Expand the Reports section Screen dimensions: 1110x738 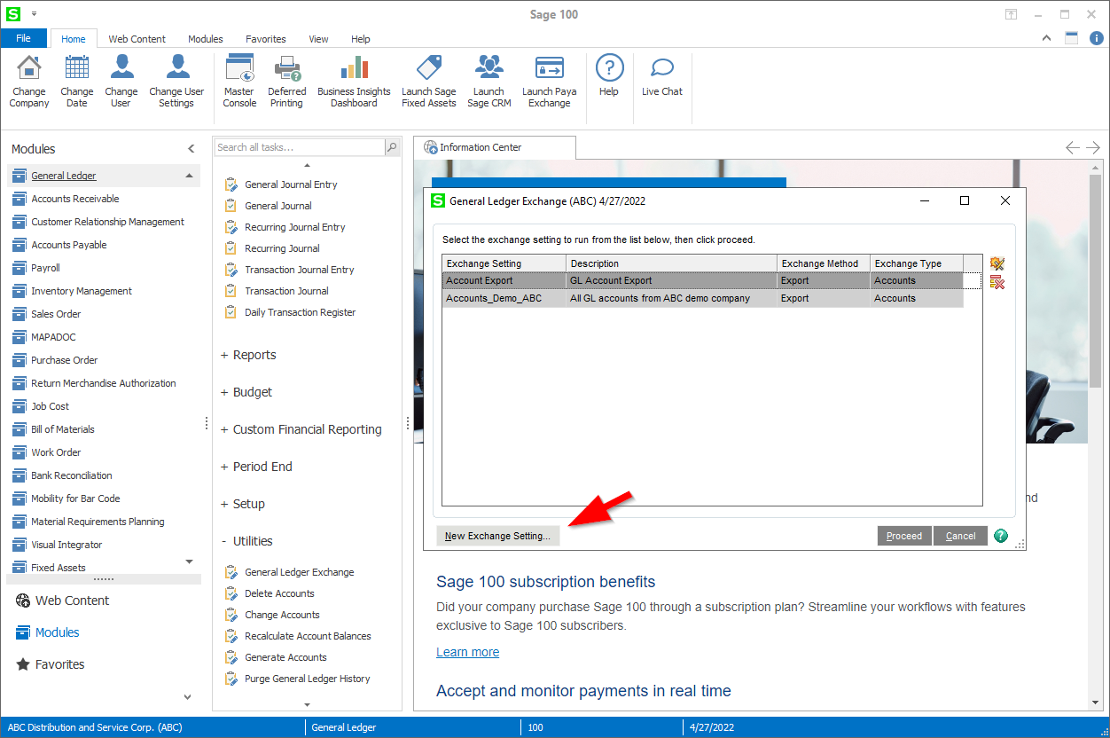coord(248,355)
